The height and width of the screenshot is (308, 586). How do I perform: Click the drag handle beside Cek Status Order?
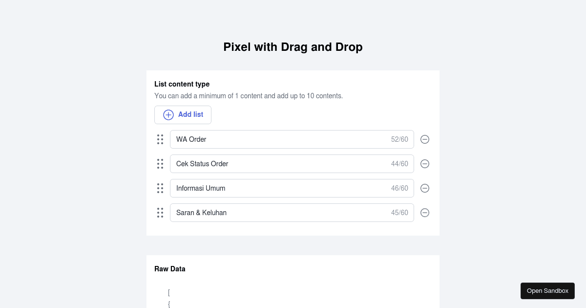pyautogui.click(x=160, y=164)
